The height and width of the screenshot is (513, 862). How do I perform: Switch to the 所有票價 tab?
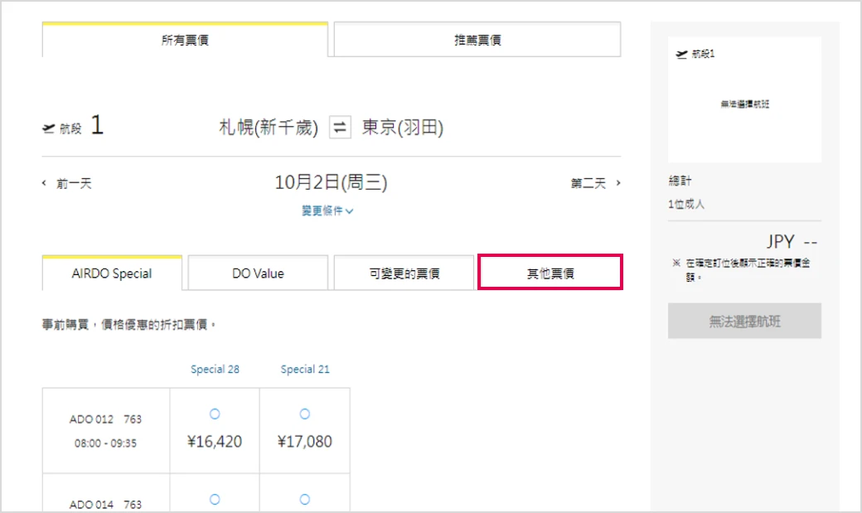coord(185,40)
